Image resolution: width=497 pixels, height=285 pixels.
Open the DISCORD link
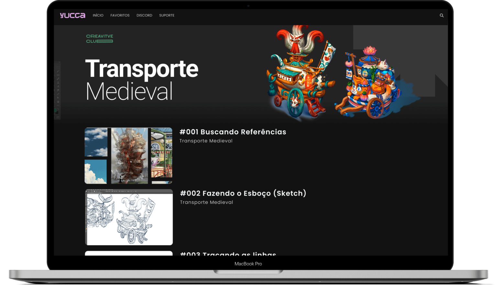tap(144, 15)
